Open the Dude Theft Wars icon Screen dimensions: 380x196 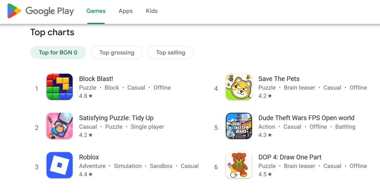pos(238,126)
